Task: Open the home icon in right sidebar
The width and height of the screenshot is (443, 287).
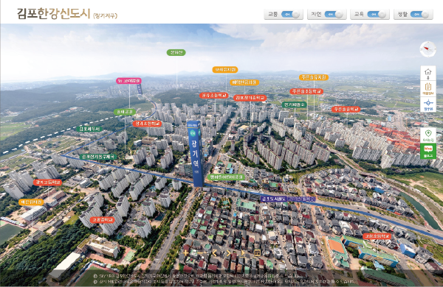Action: click(x=428, y=74)
